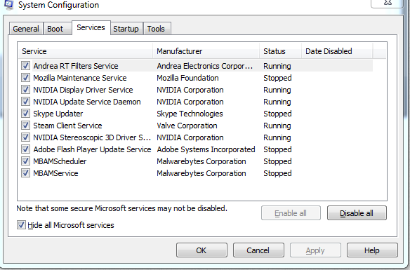
Task: Click Andrea Electronics Corpor... manufacturer cell
Action: [x=205, y=66]
